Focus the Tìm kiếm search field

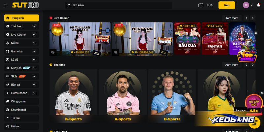[x=118, y=5]
